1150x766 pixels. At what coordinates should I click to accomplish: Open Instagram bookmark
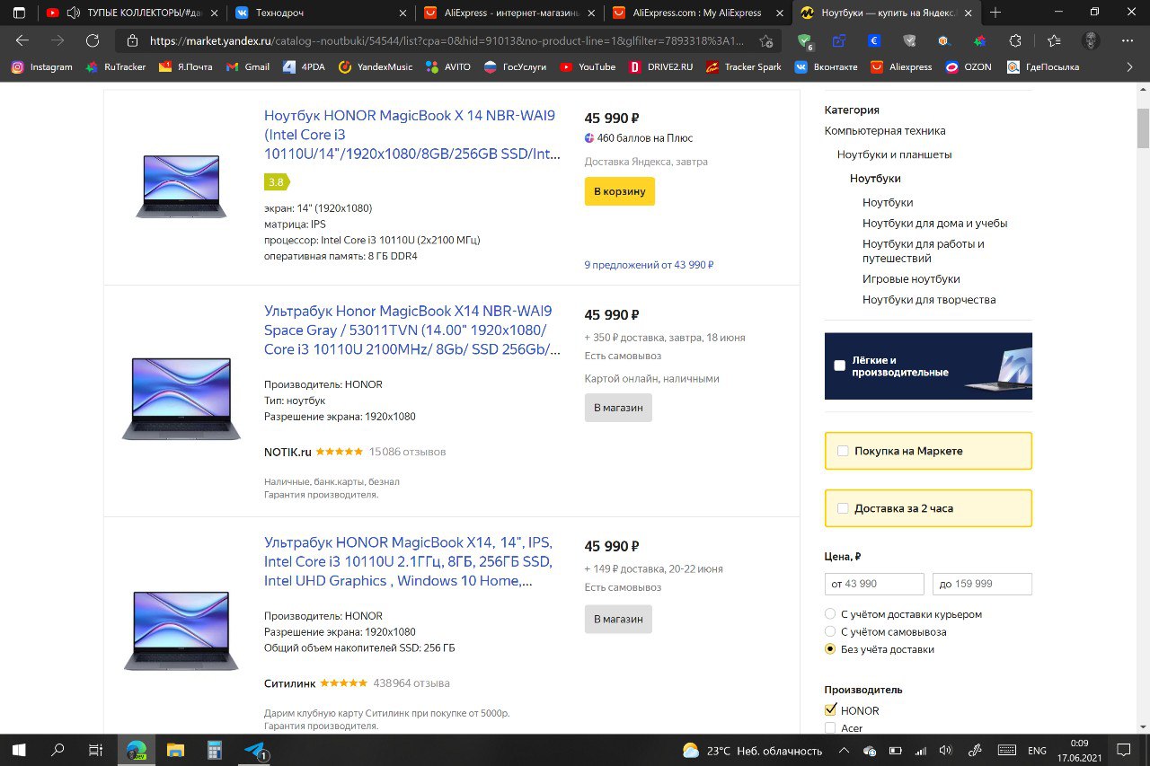[x=41, y=66]
